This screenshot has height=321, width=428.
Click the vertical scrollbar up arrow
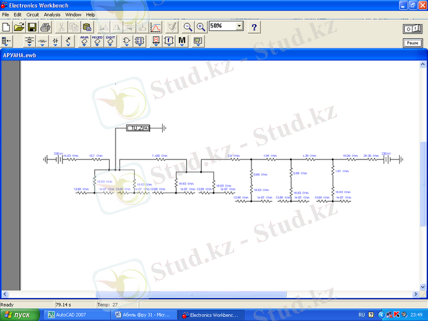pos(423,64)
